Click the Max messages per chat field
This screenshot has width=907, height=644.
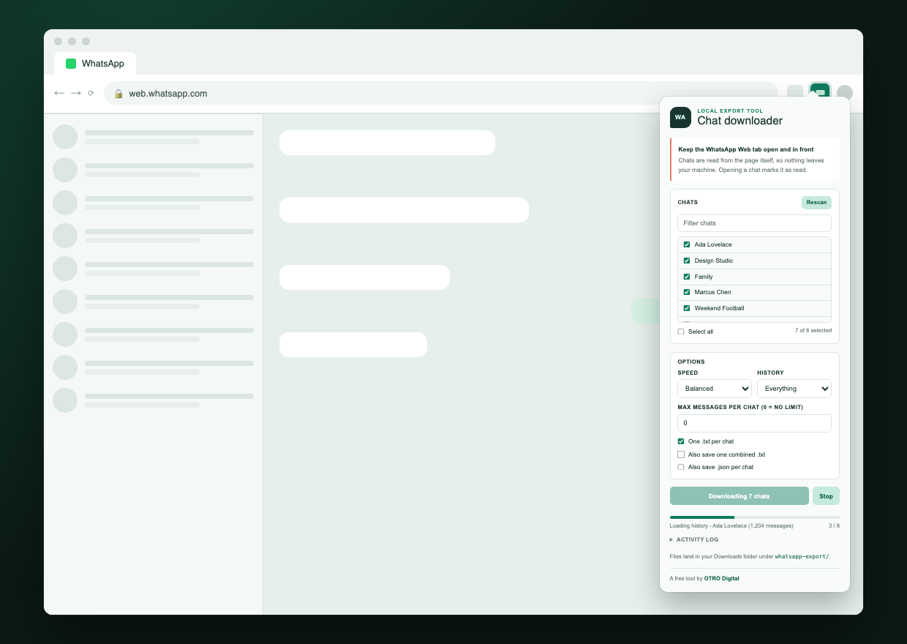[x=754, y=423]
